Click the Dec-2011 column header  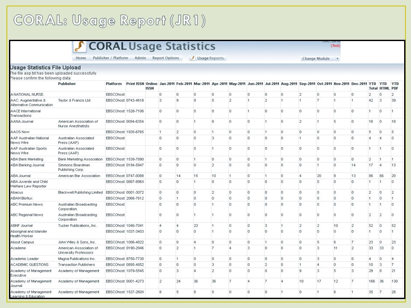click(x=359, y=84)
